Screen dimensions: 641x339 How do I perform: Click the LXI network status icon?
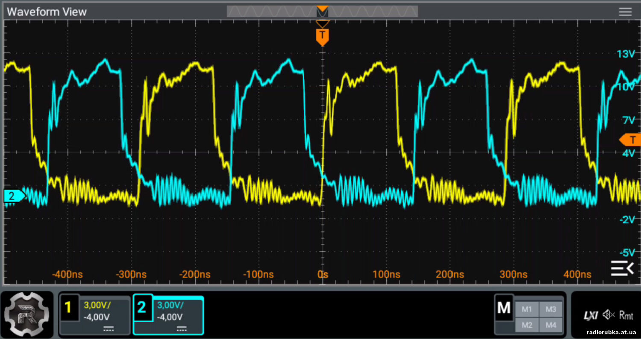point(591,315)
